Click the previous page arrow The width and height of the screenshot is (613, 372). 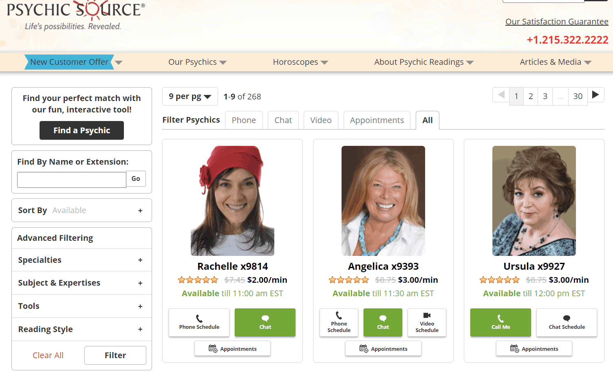coord(501,95)
